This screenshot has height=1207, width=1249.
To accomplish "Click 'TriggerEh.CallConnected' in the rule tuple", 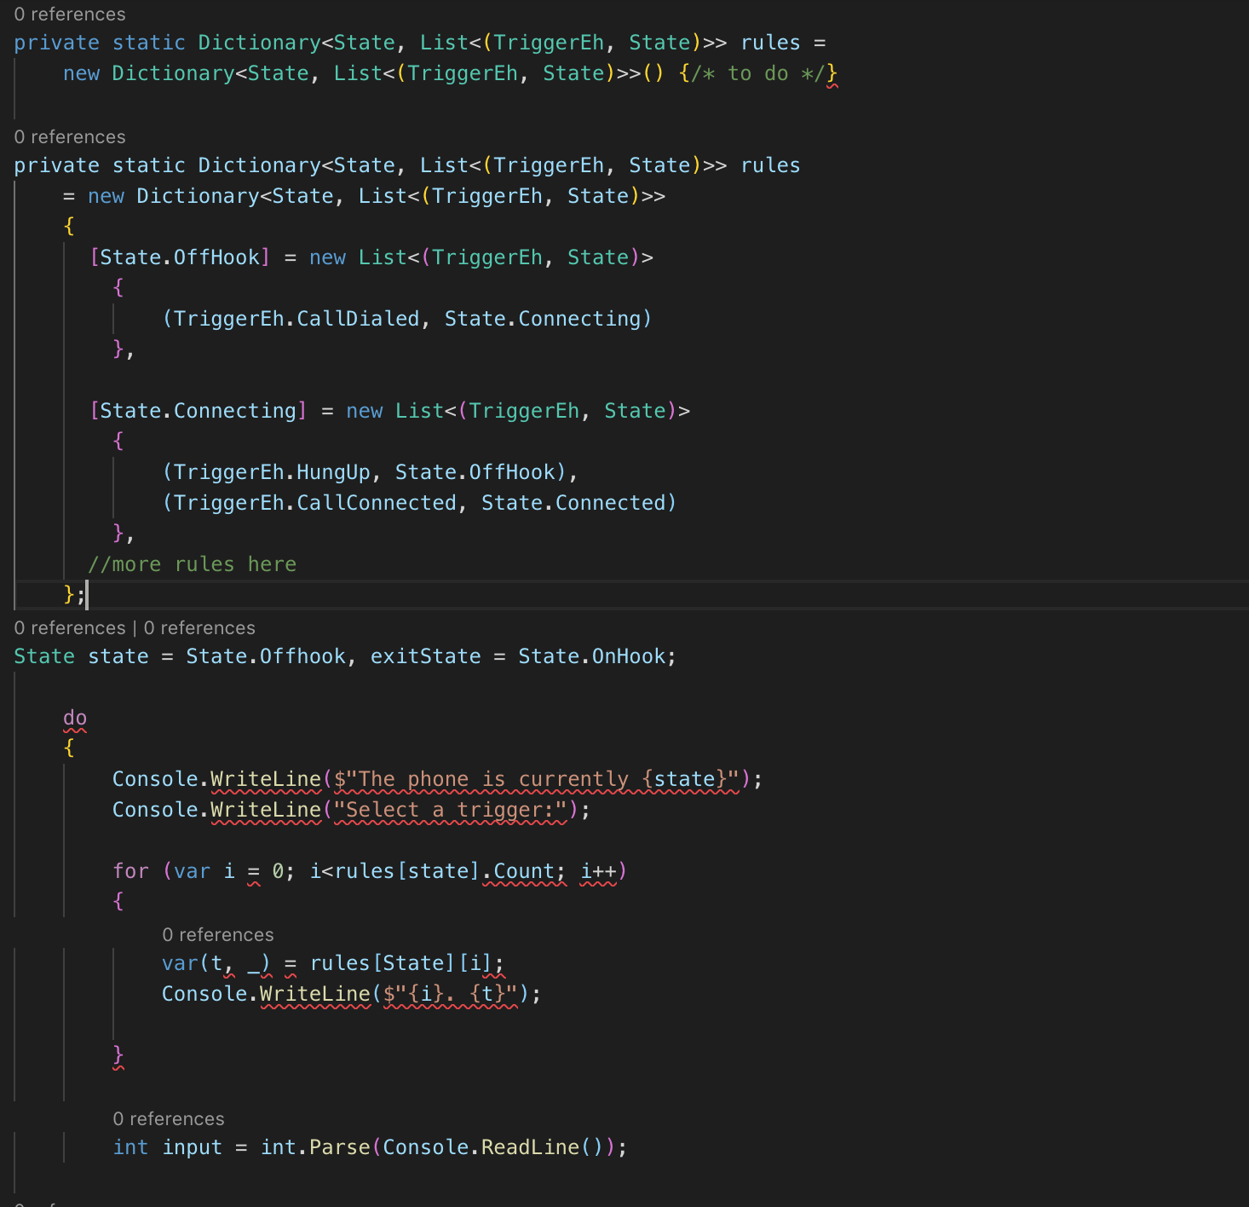I will point(315,503).
